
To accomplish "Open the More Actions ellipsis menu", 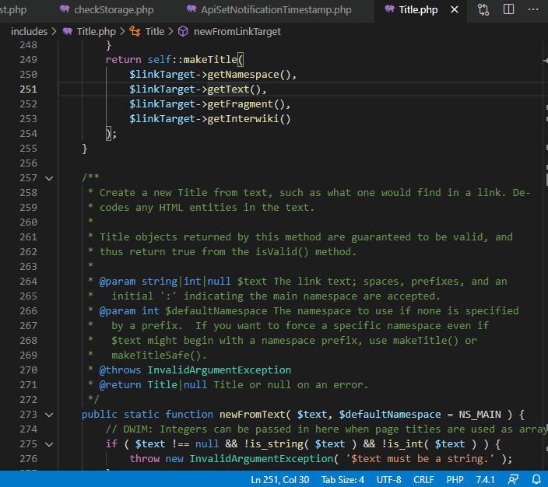I will (x=533, y=9).
